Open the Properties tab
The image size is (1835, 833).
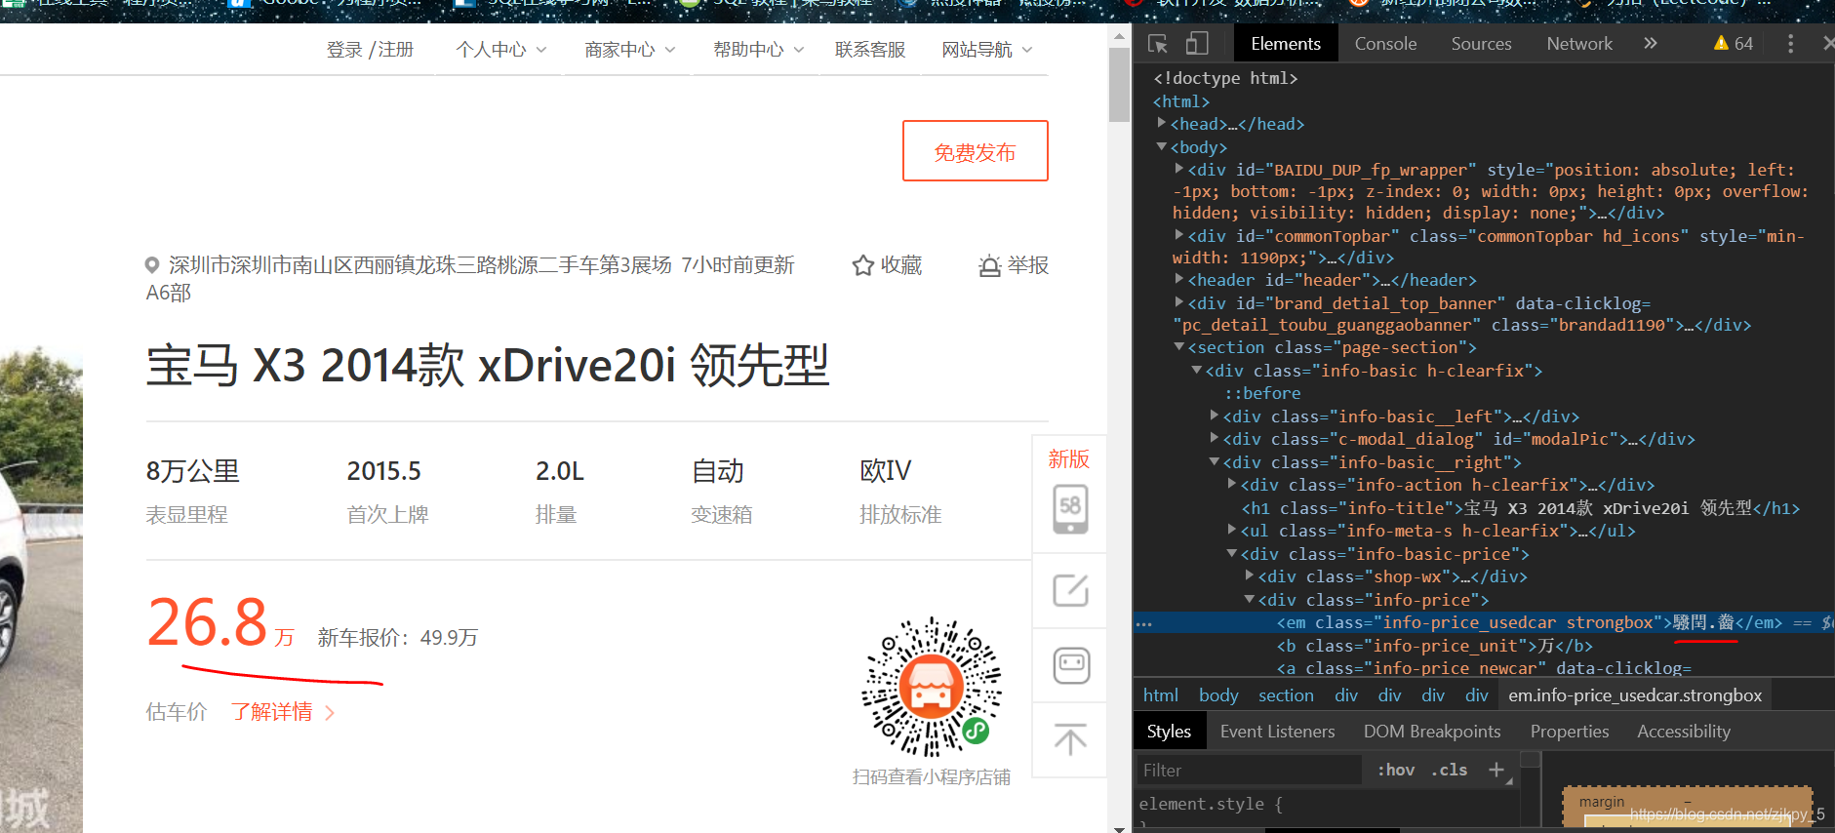1570,732
